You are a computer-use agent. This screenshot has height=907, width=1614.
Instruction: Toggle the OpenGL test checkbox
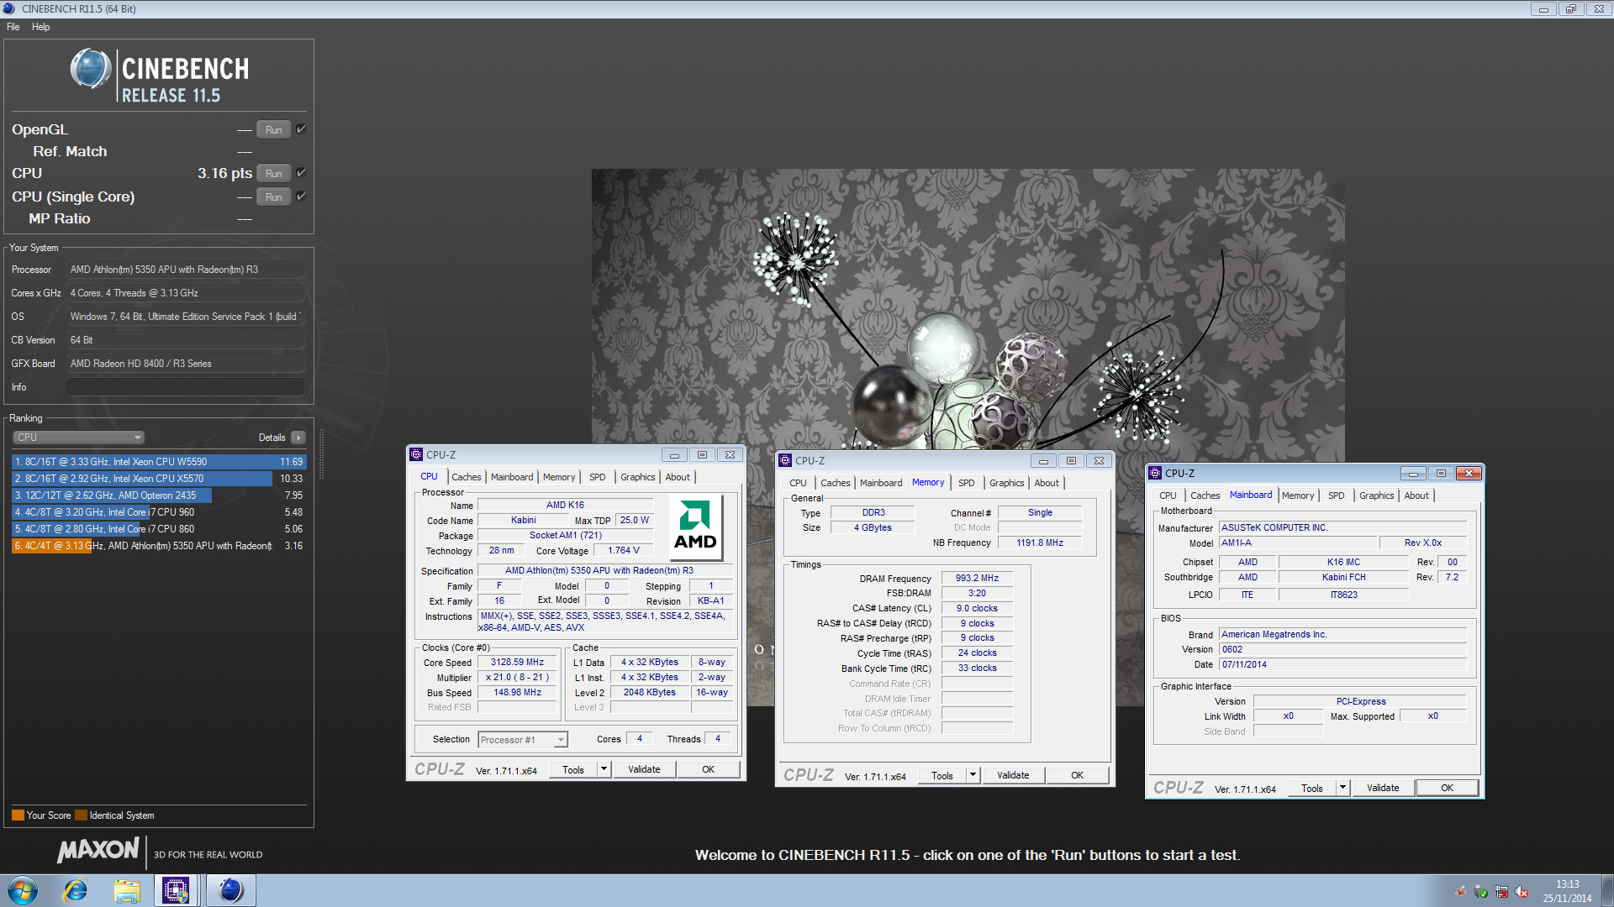[301, 129]
